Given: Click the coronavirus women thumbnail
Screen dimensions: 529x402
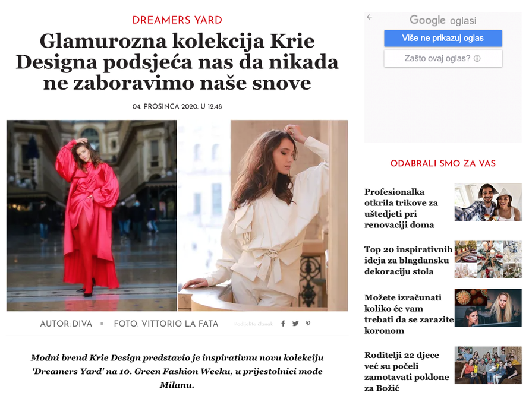Looking at the screenshot, I should (x=488, y=308).
